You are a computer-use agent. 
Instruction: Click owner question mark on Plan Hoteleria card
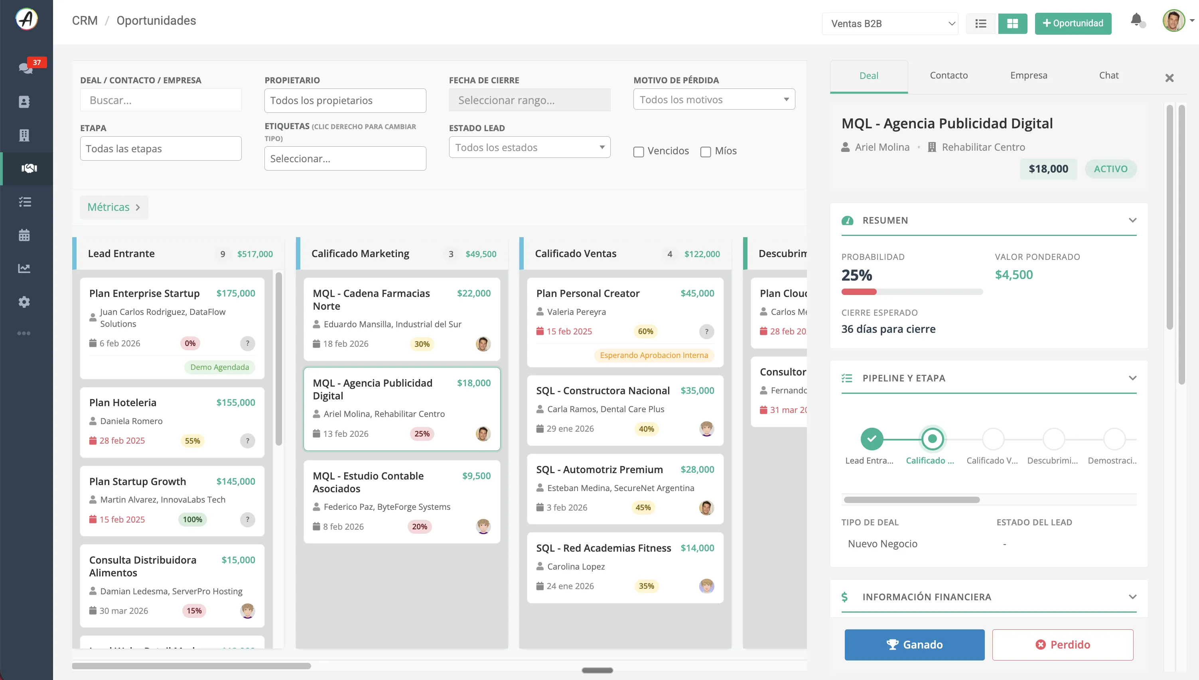[x=248, y=440]
